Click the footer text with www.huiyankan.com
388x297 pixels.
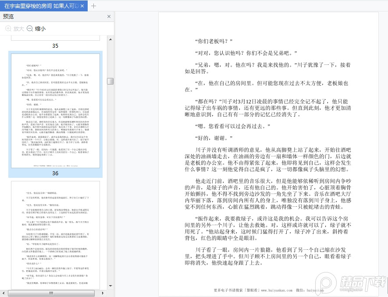tap(269, 290)
